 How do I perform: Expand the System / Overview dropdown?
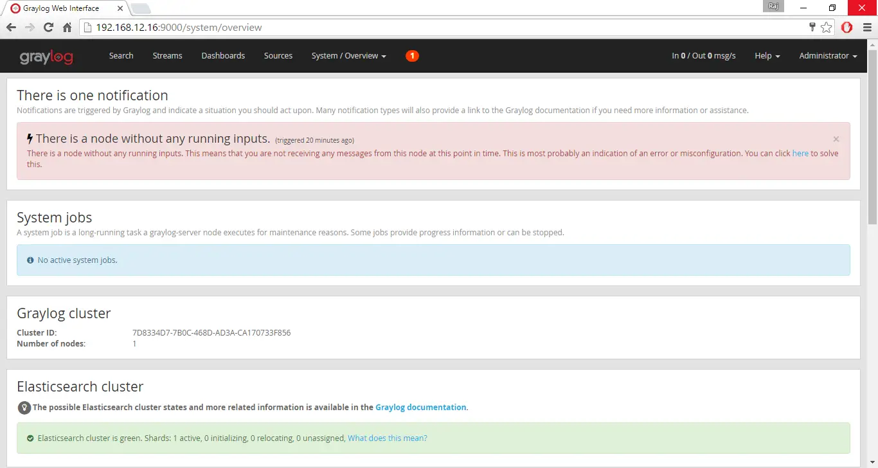point(349,56)
